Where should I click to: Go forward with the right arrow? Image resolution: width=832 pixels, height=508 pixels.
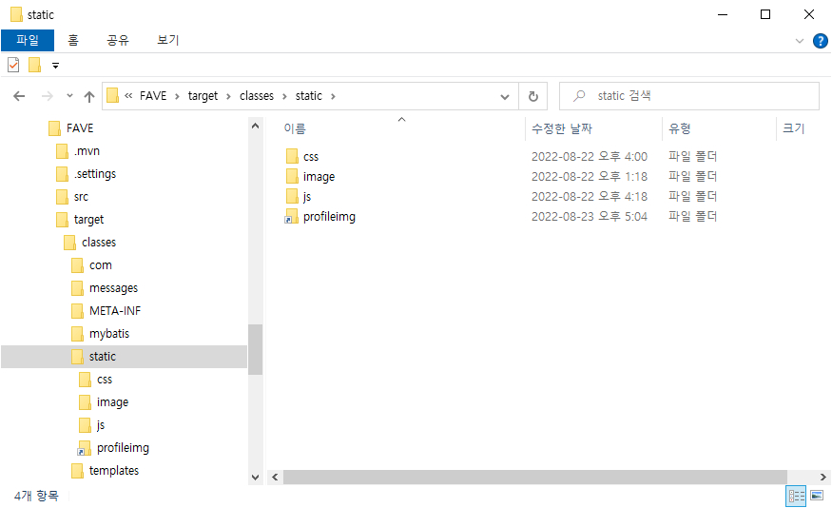pyautogui.click(x=48, y=96)
